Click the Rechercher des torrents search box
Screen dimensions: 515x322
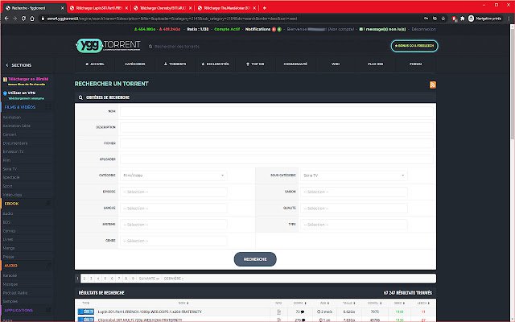tap(177, 47)
